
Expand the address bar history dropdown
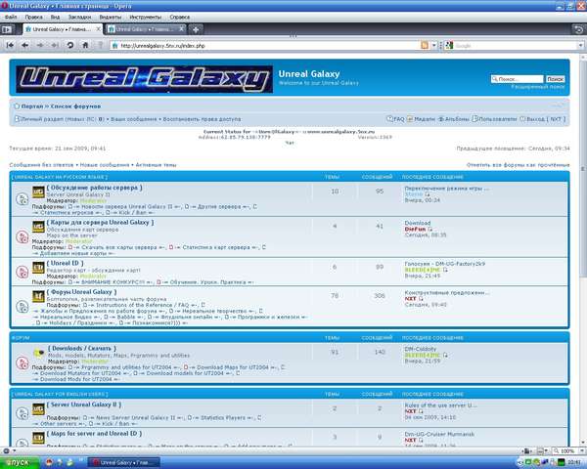tap(433, 45)
